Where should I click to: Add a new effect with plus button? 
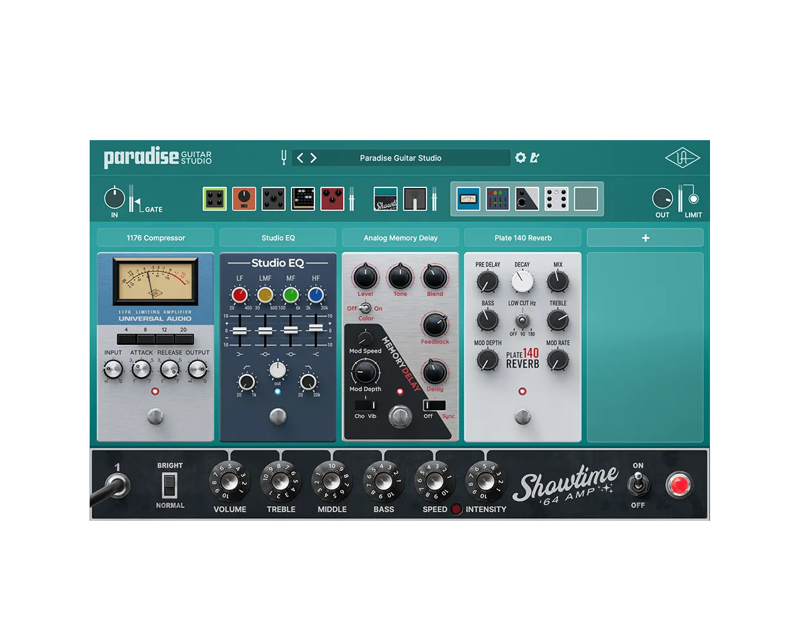click(x=645, y=237)
